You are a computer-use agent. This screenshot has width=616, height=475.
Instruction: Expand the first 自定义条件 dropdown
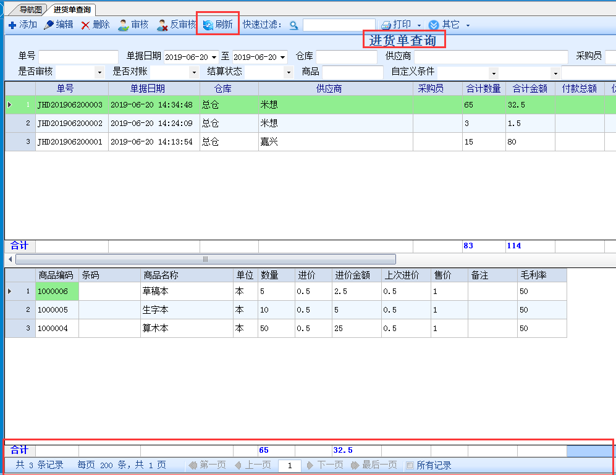(494, 73)
